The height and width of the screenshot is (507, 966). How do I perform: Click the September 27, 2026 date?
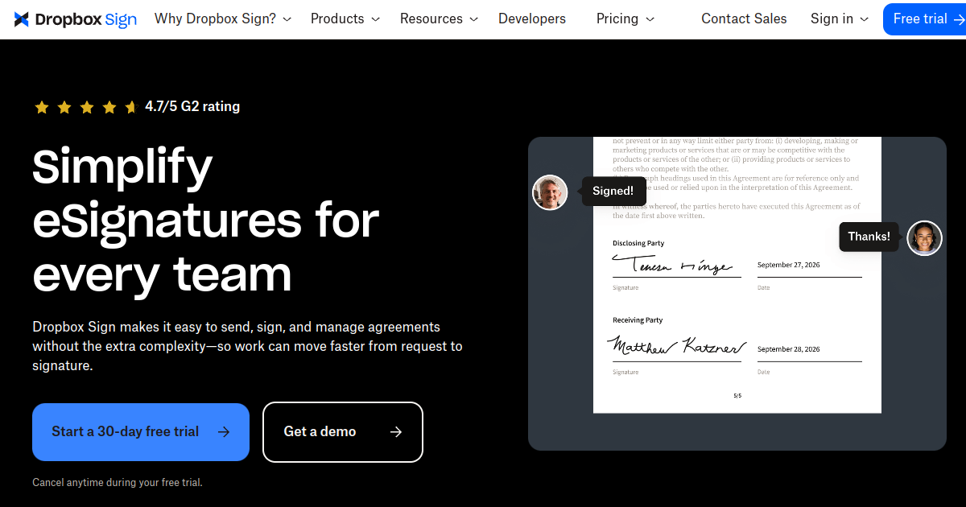click(789, 265)
